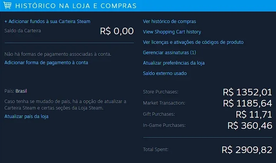
Task: Open Adicionar forma de pagamento à conta
Action: pyautogui.click(x=46, y=63)
